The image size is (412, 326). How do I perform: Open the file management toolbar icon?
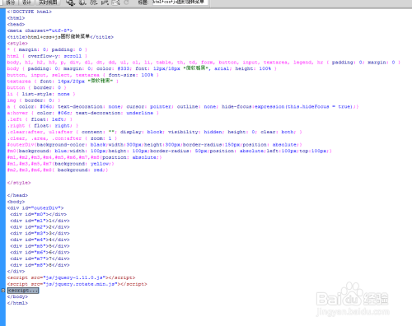click(94, 2)
